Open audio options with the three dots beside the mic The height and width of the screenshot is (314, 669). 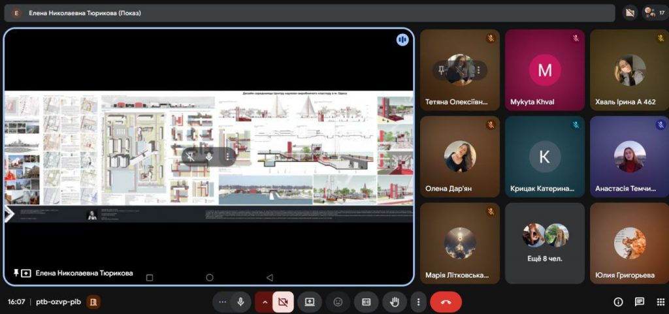(x=223, y=302)
